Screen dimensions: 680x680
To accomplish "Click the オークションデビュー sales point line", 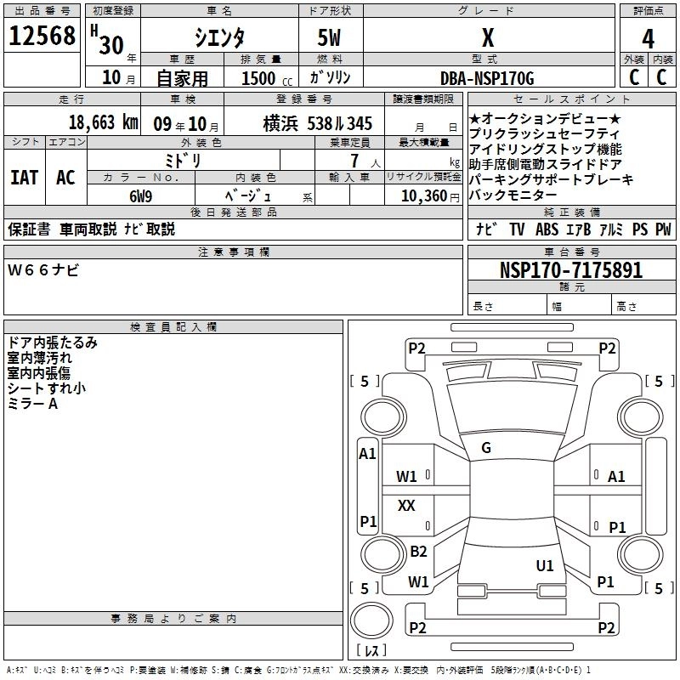I will 545,118.
